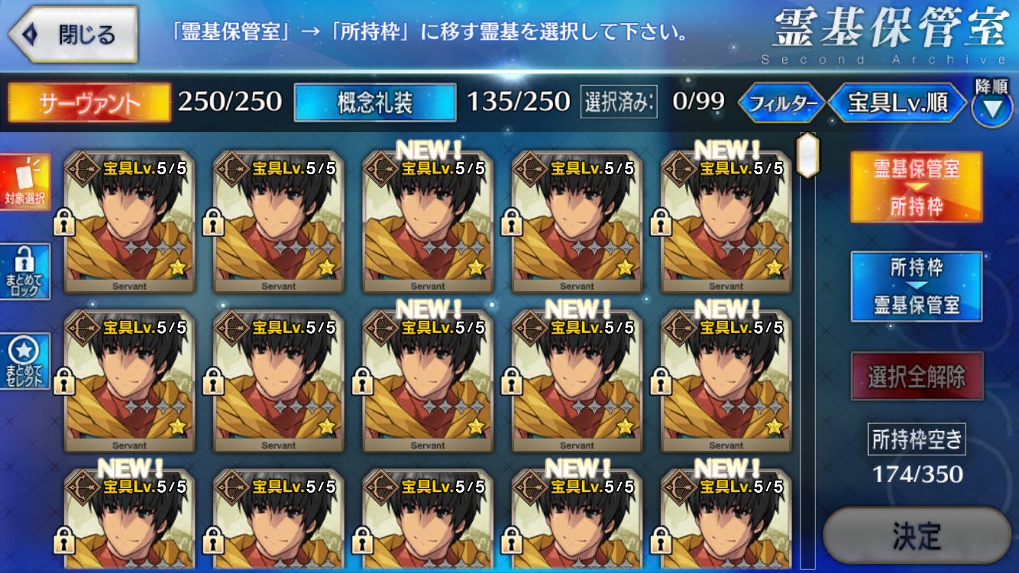Toggle 霊基保管室→所持枠 transfer mode
1019x573 pixels.
tap(917, 187)
